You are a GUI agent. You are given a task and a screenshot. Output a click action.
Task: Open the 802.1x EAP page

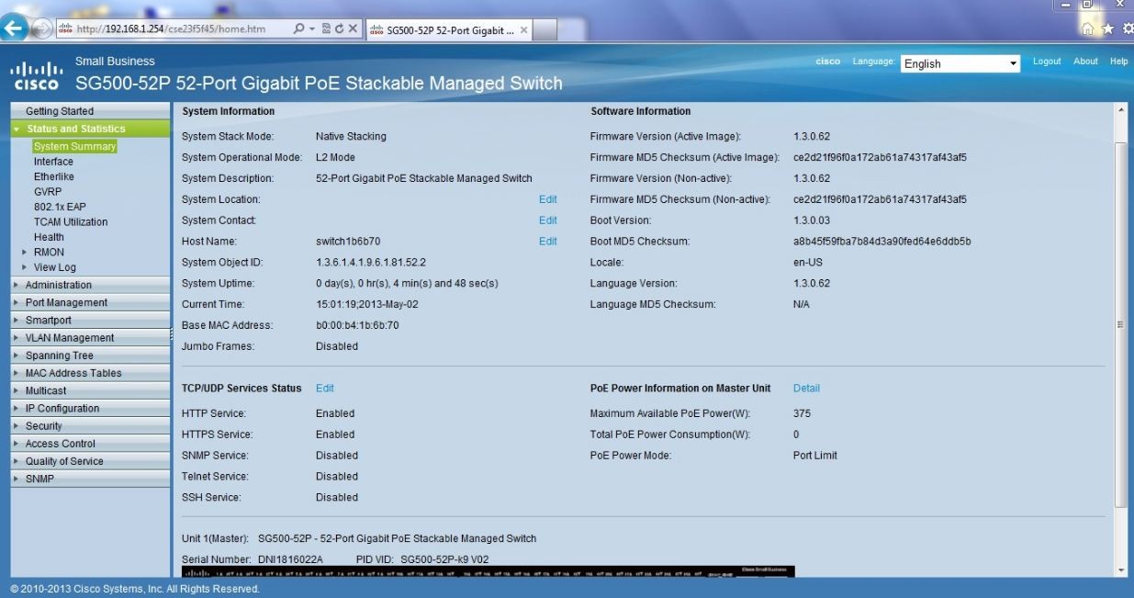60,207
